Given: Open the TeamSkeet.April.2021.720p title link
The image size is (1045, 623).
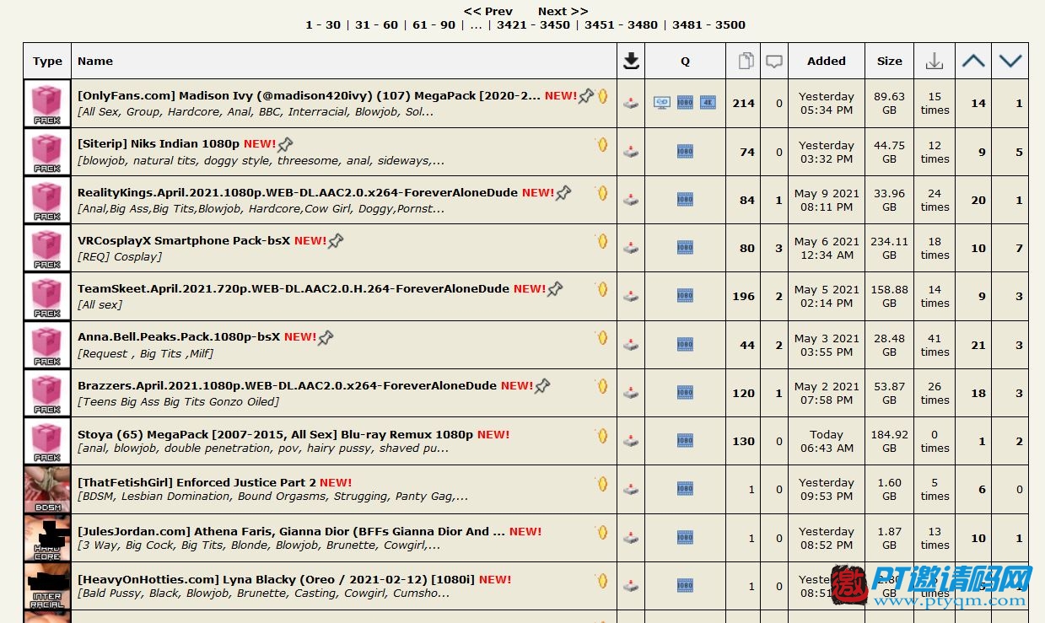Looking at the screenshot, I should pyautogui.click(x=294, y=288).
